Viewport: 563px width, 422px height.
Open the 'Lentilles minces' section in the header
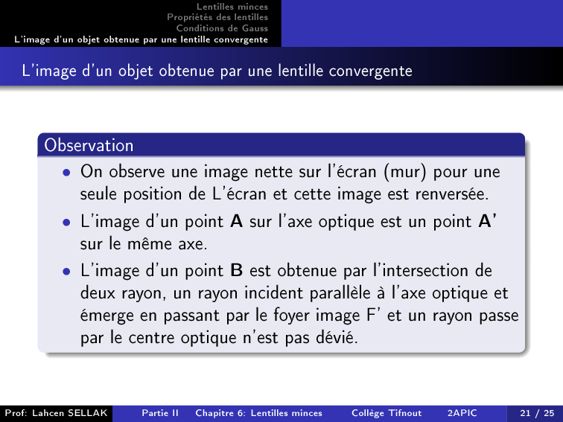coord(232,7)
